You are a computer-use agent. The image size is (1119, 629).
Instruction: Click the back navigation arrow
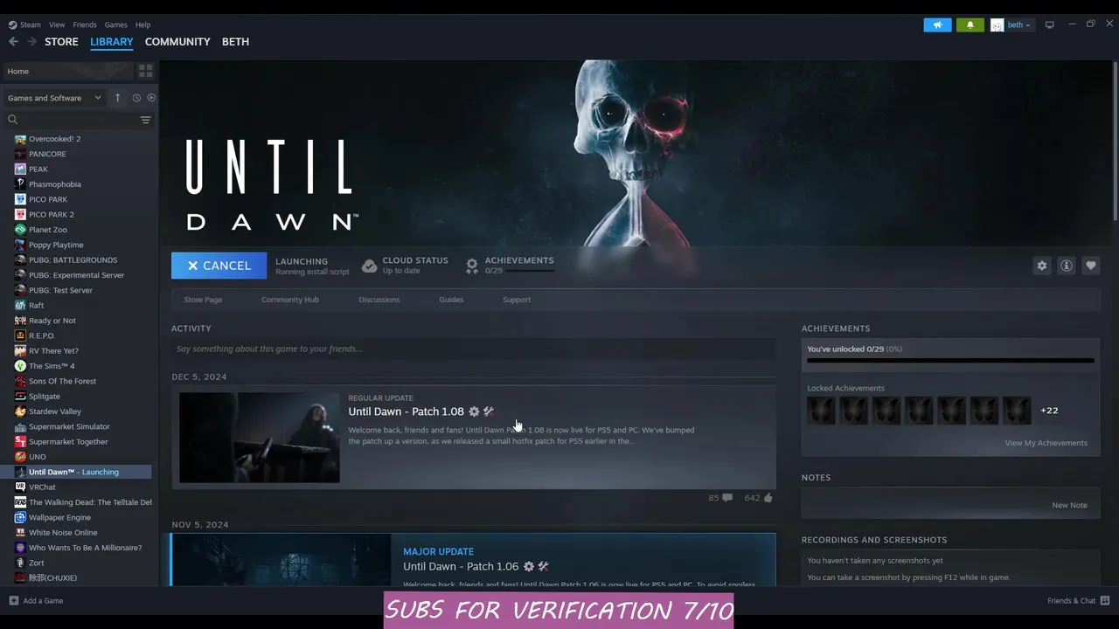pos(13,41)
